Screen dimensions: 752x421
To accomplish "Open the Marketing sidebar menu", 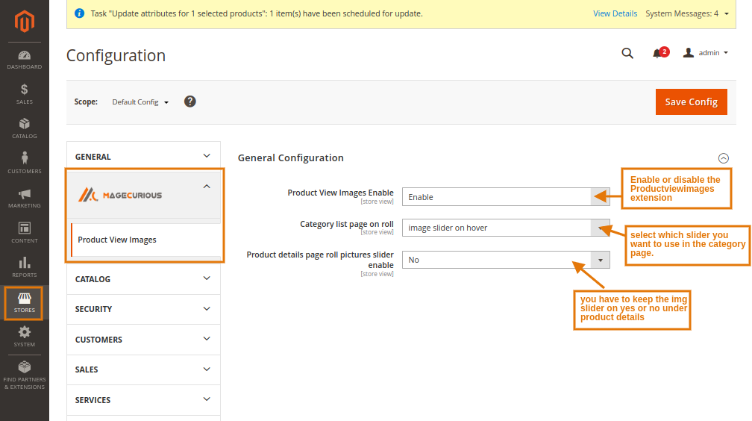I will [25, 198].
